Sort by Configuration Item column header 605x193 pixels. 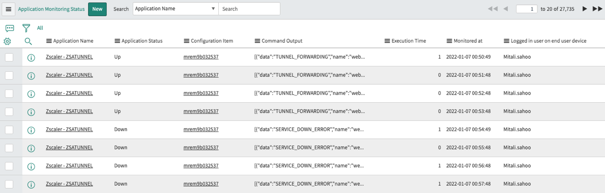coord(212,41)
